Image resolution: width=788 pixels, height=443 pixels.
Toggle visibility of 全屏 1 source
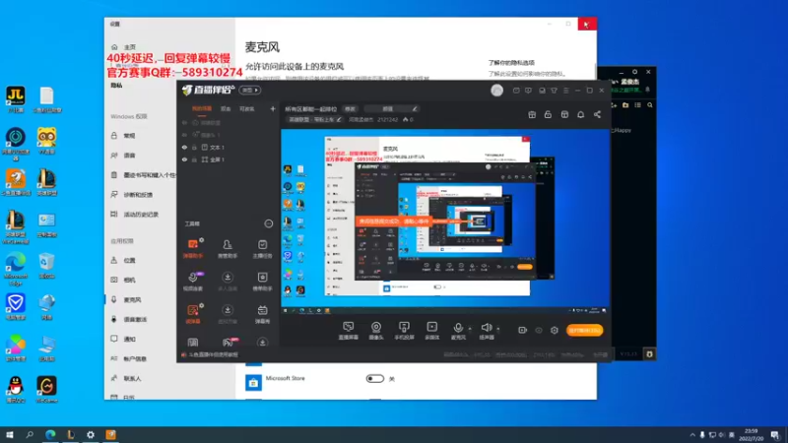point(184,159)
